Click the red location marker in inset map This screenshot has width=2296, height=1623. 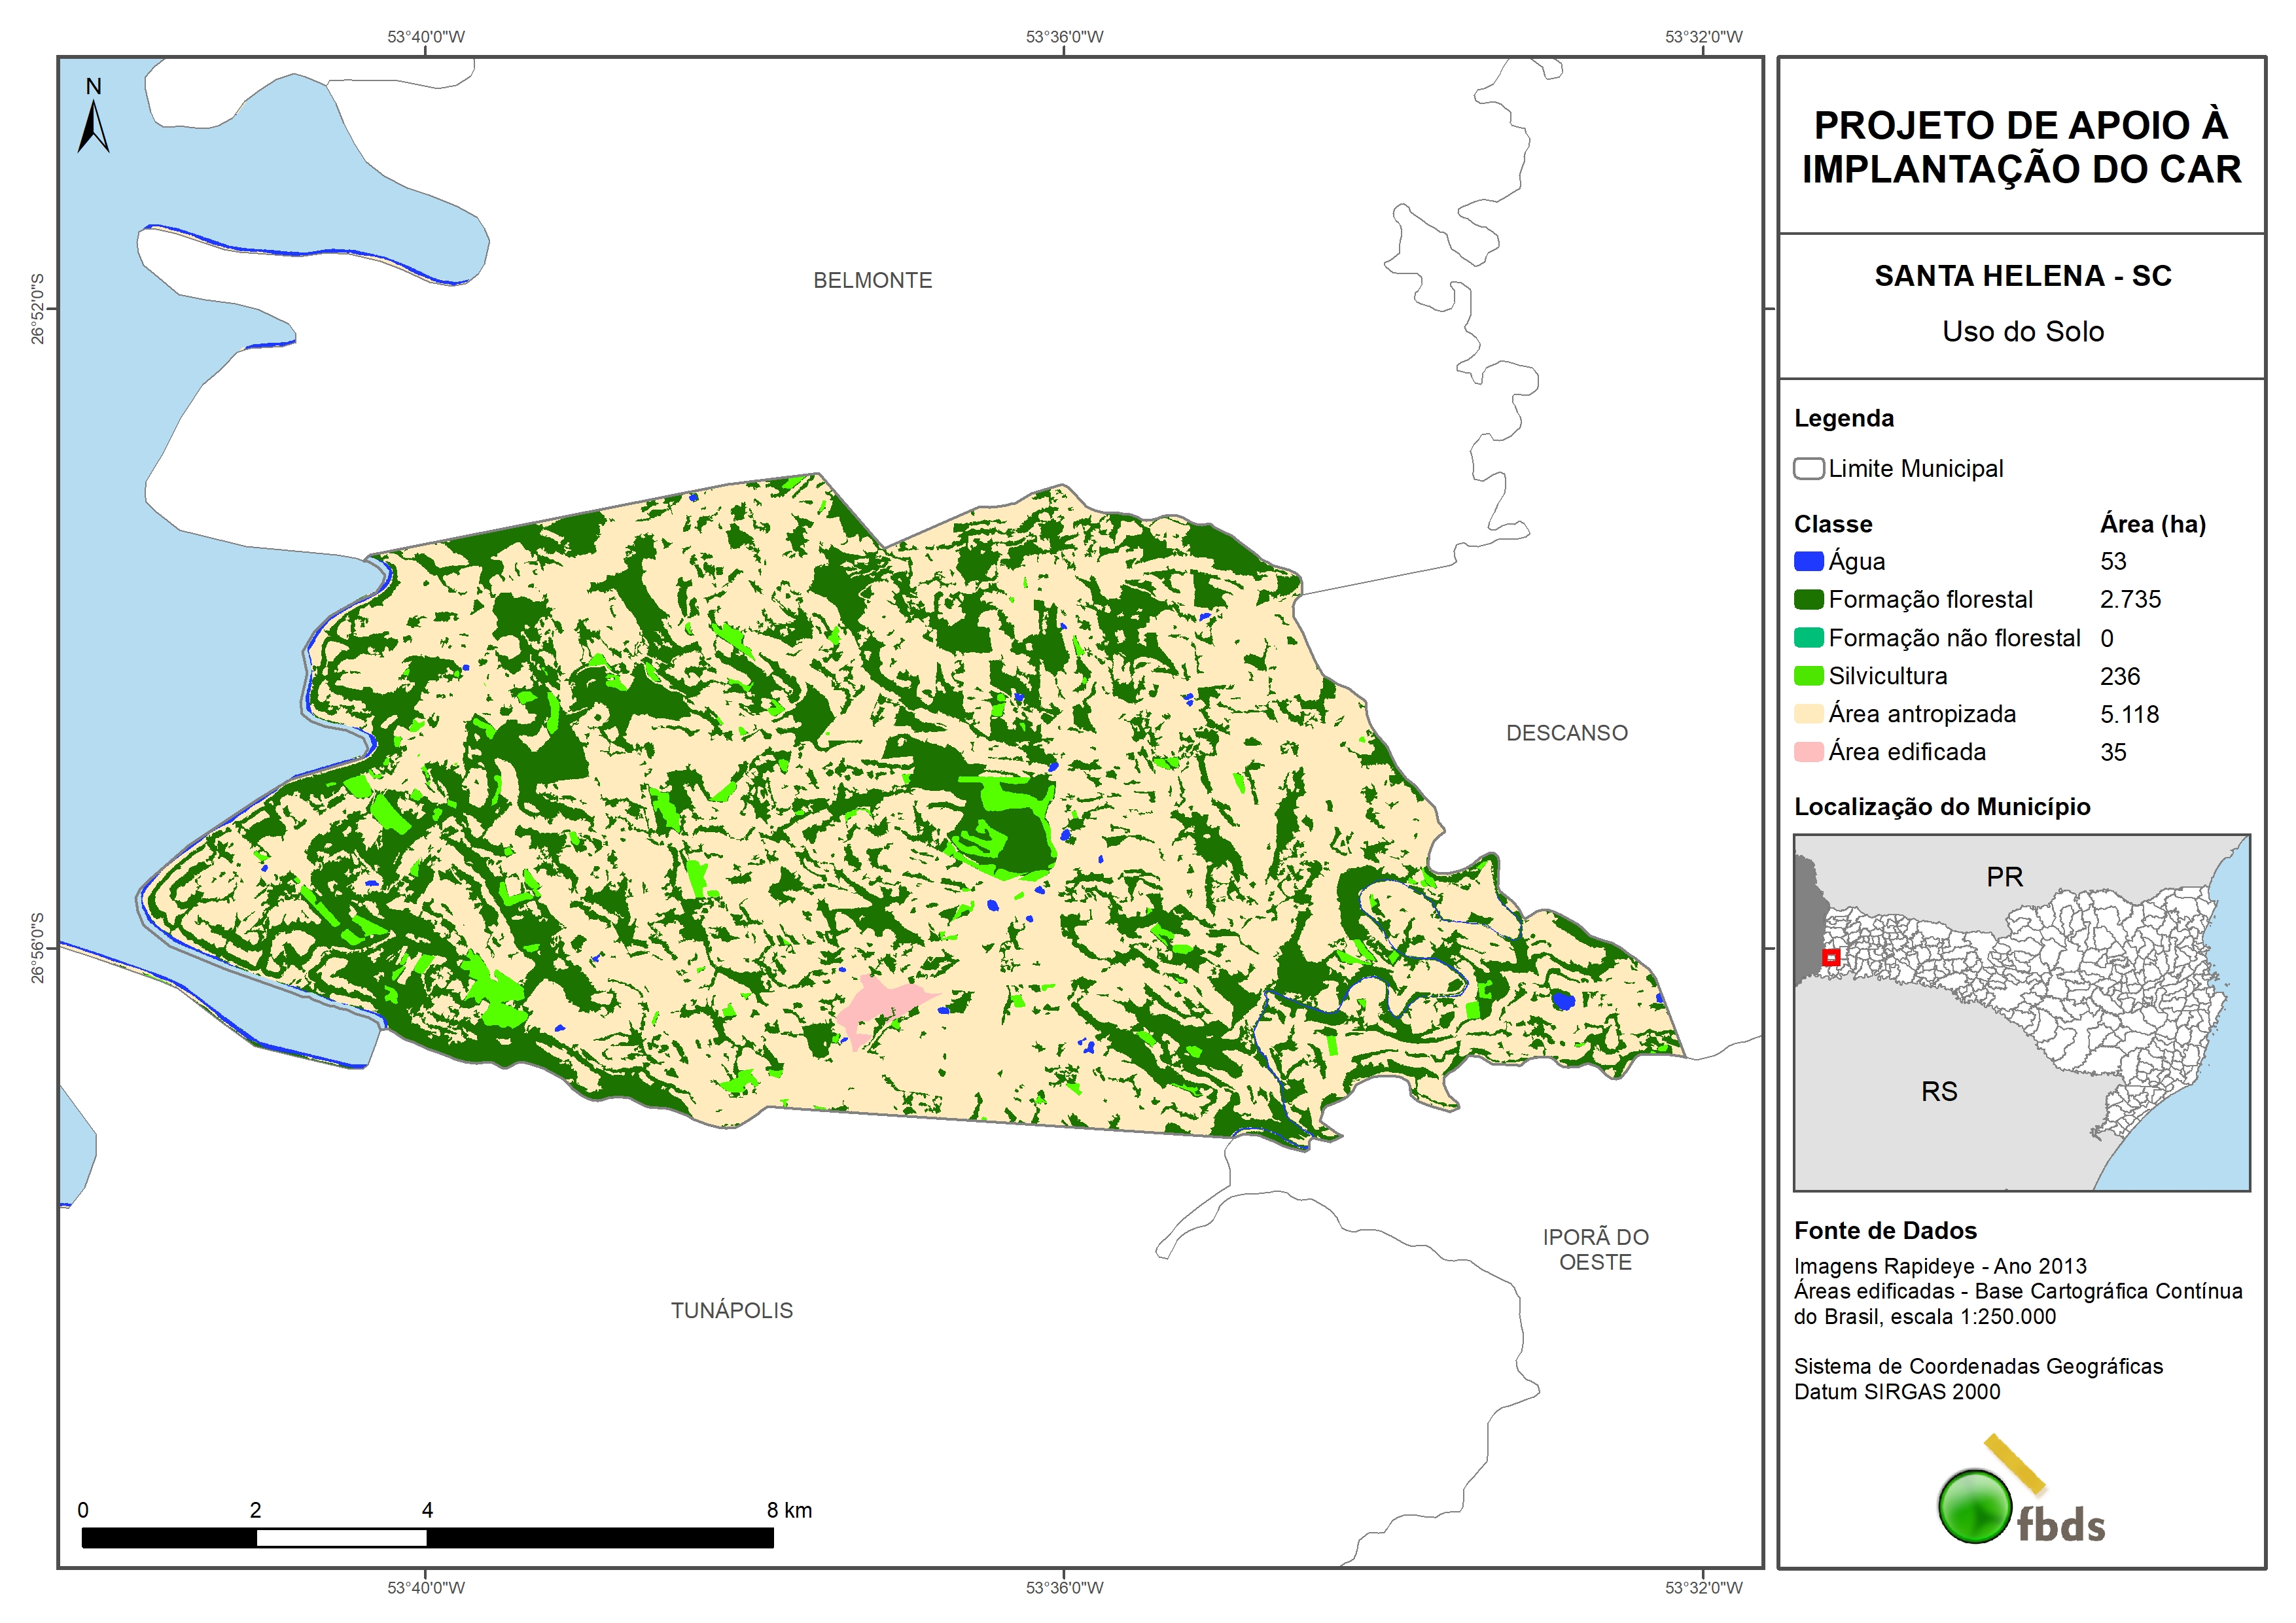(1830, 957)
